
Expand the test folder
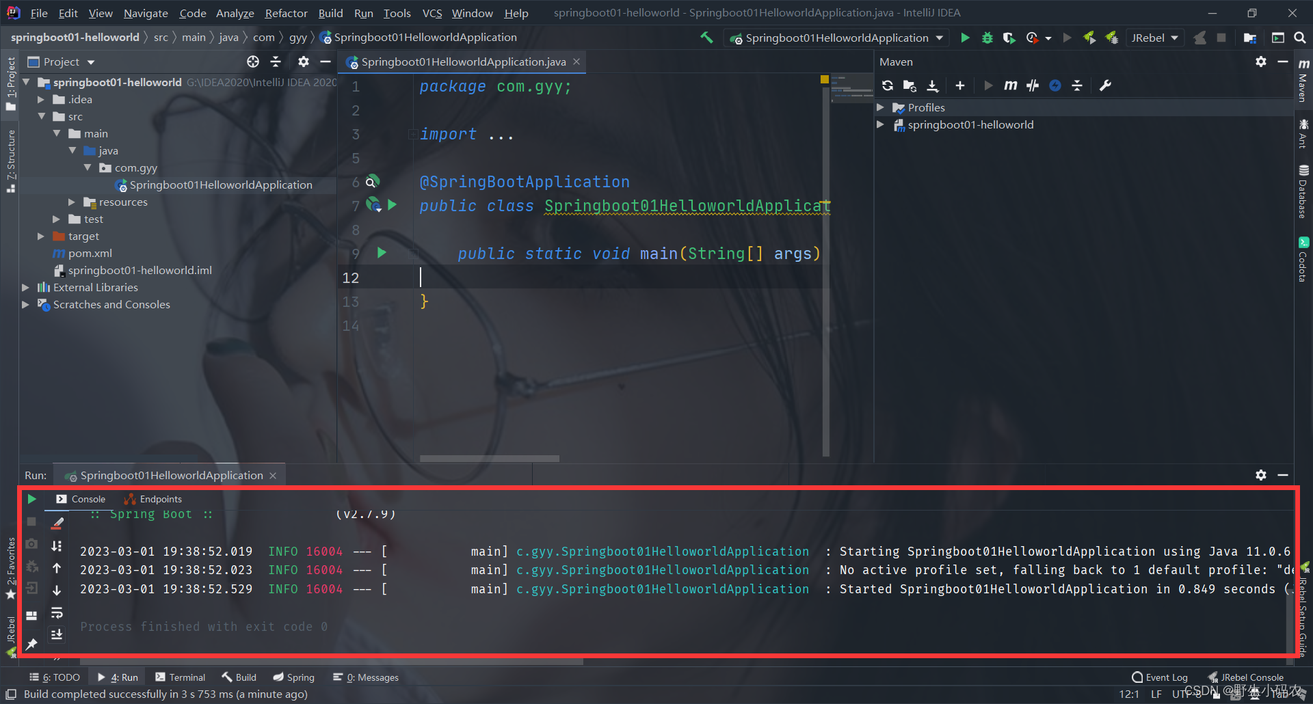click(x=56, y=219)
